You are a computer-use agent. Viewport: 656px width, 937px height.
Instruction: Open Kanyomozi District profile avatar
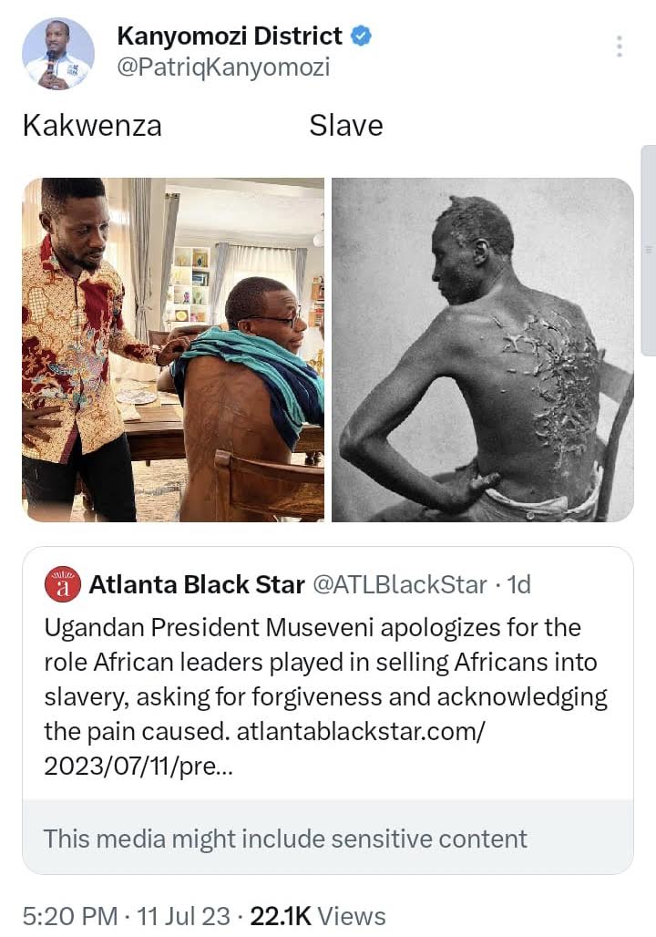58,53
